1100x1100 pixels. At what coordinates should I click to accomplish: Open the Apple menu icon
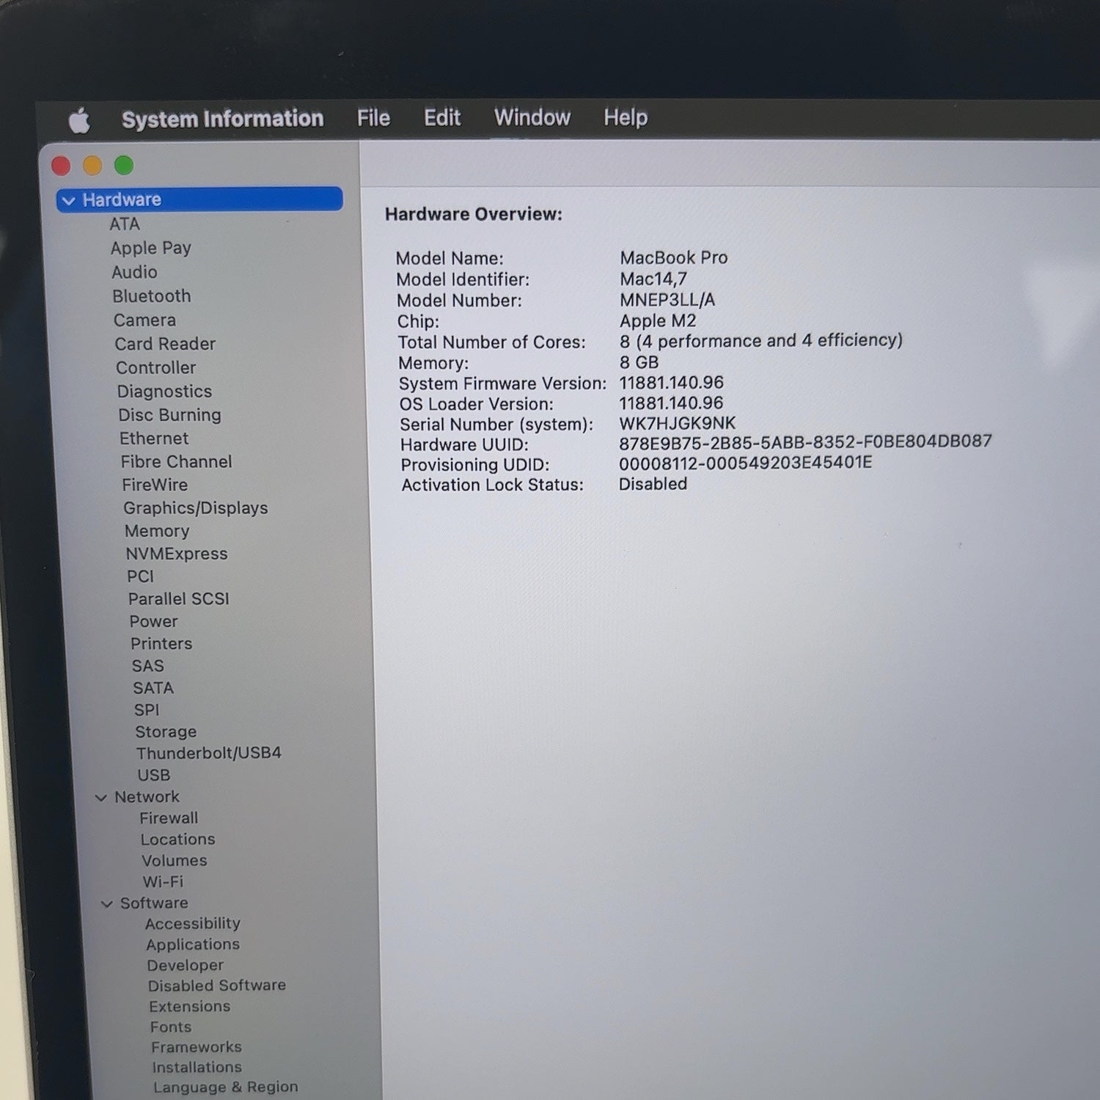coord(79,120)
